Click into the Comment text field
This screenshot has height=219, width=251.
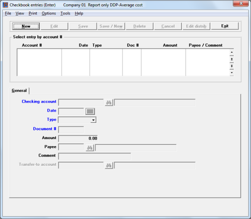tap(95, 156)
